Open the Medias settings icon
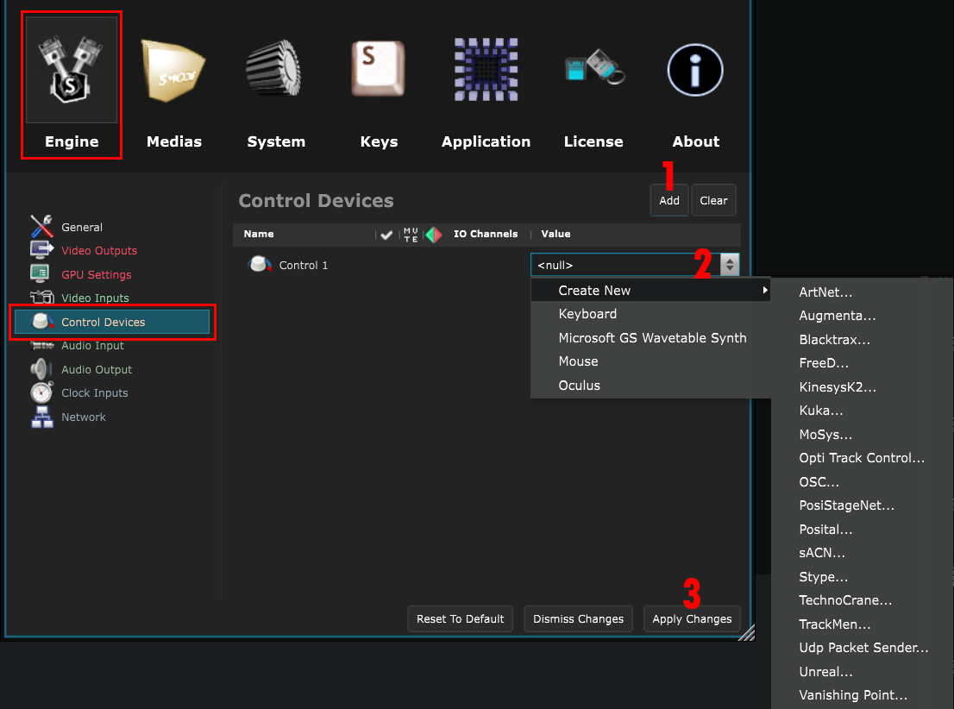954x709 pixels. pos(173,71)
